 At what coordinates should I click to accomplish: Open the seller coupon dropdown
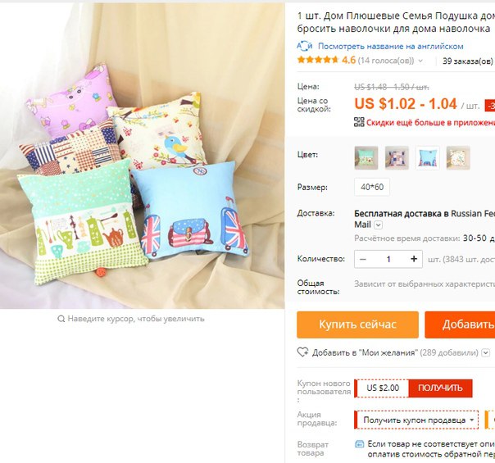tap(416, 420)
